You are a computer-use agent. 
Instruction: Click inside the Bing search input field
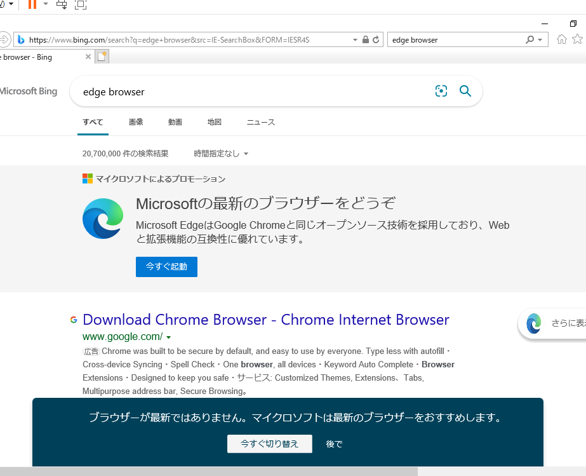pyautogui.click(x=222, y=91)
